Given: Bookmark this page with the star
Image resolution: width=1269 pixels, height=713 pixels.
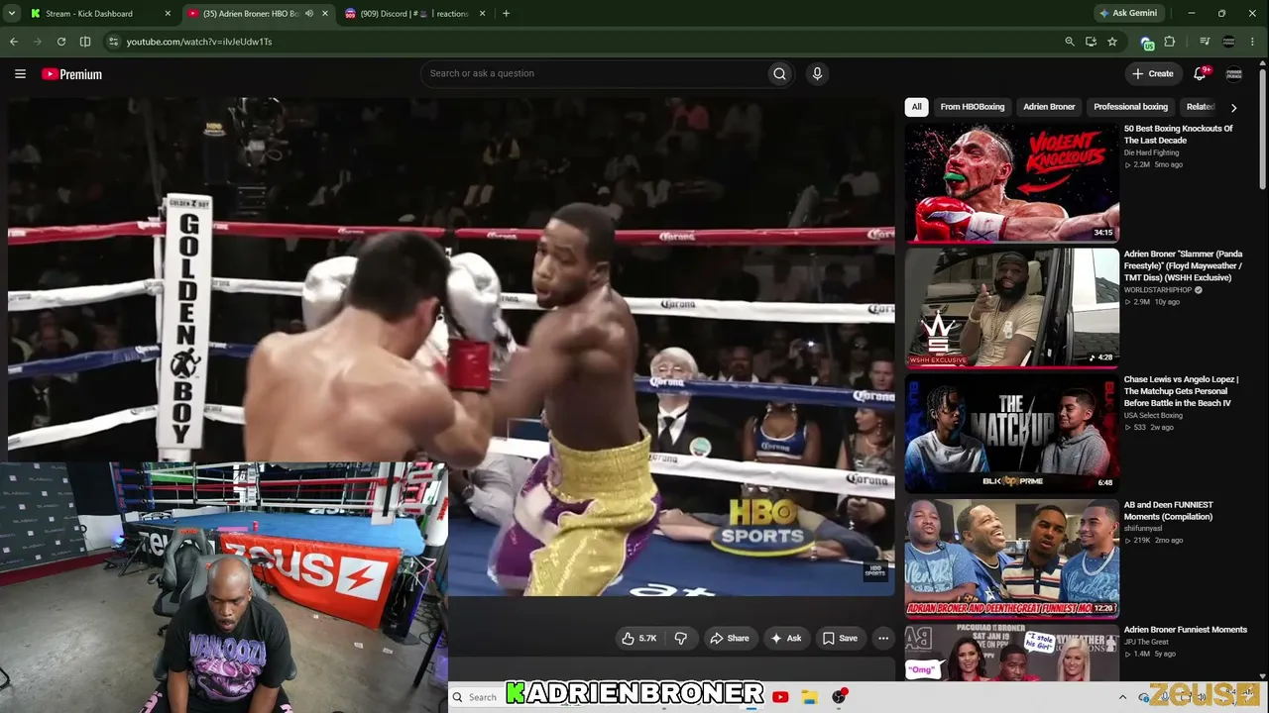Looking at the screenshot, I should point(1112,42).
